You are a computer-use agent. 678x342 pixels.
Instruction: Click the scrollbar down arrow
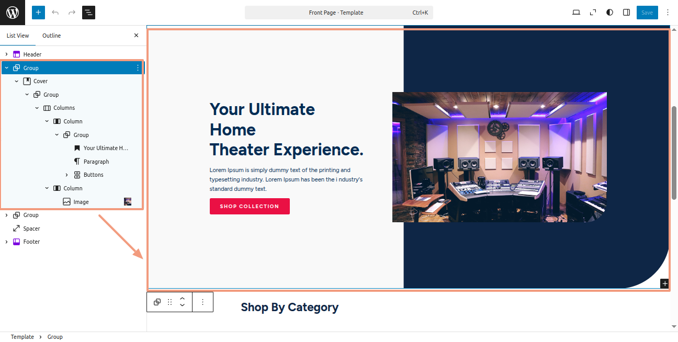click(x=674, y=326)
